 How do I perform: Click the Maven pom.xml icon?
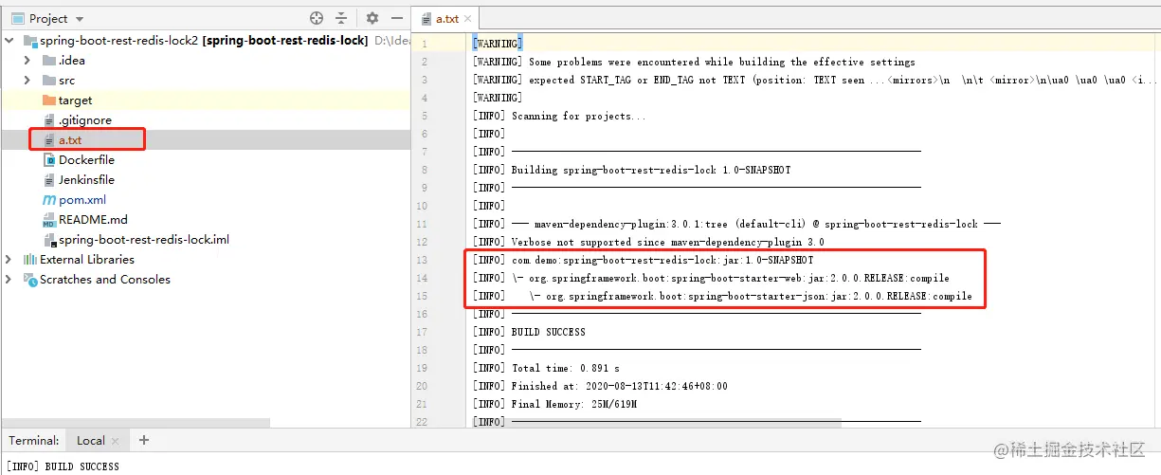[x=49, y=200]
